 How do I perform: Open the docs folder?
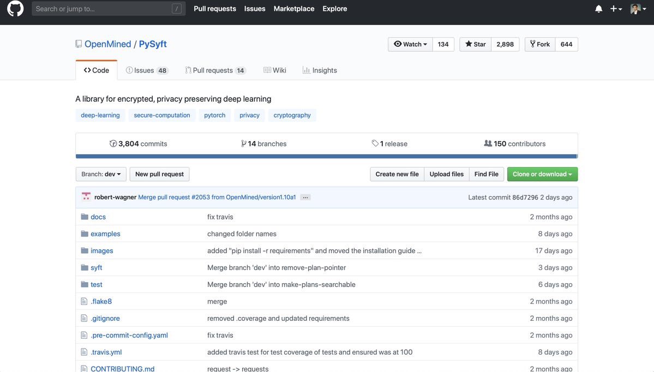[98, 217]
